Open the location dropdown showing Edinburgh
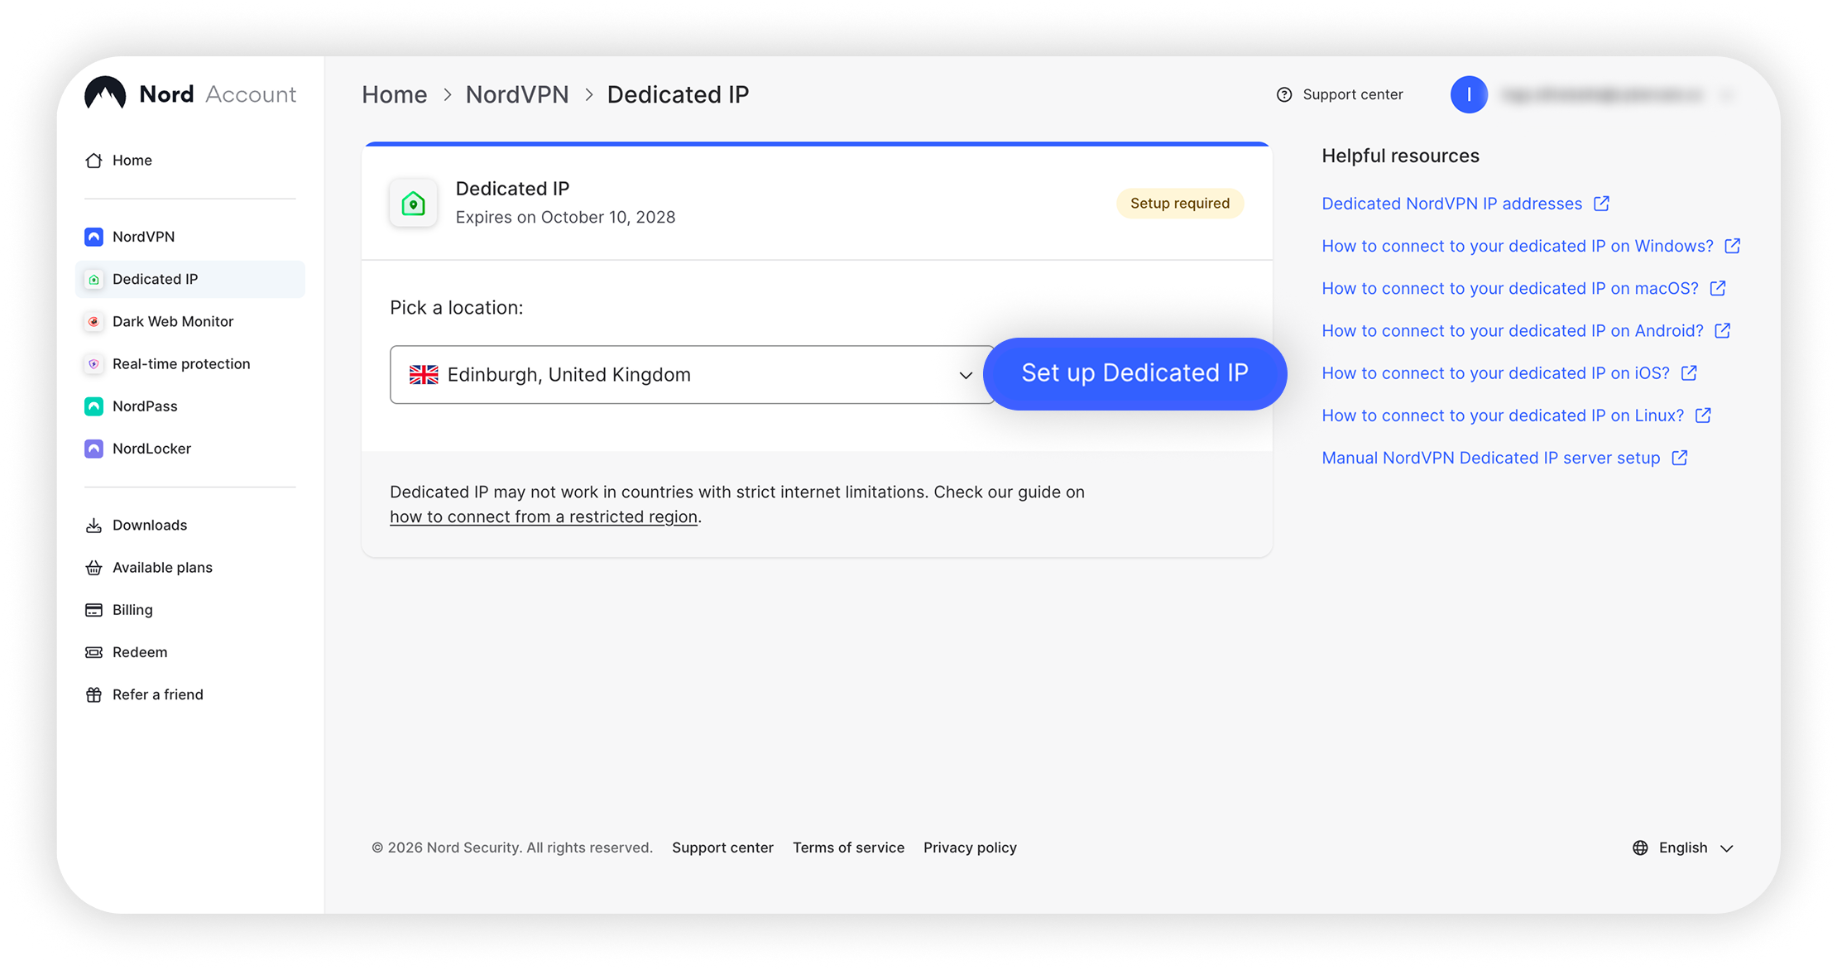This screenshot has height=970, width=1837. 691,375
